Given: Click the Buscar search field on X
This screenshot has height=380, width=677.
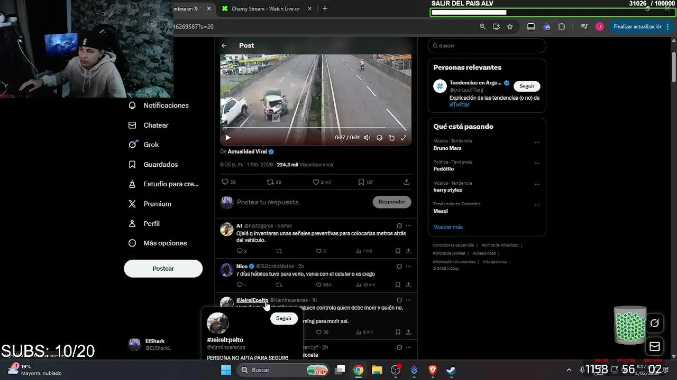Looking at the screenshot, I should coord(487,46).
